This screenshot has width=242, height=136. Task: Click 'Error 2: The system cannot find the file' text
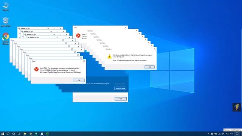point(130,60)
